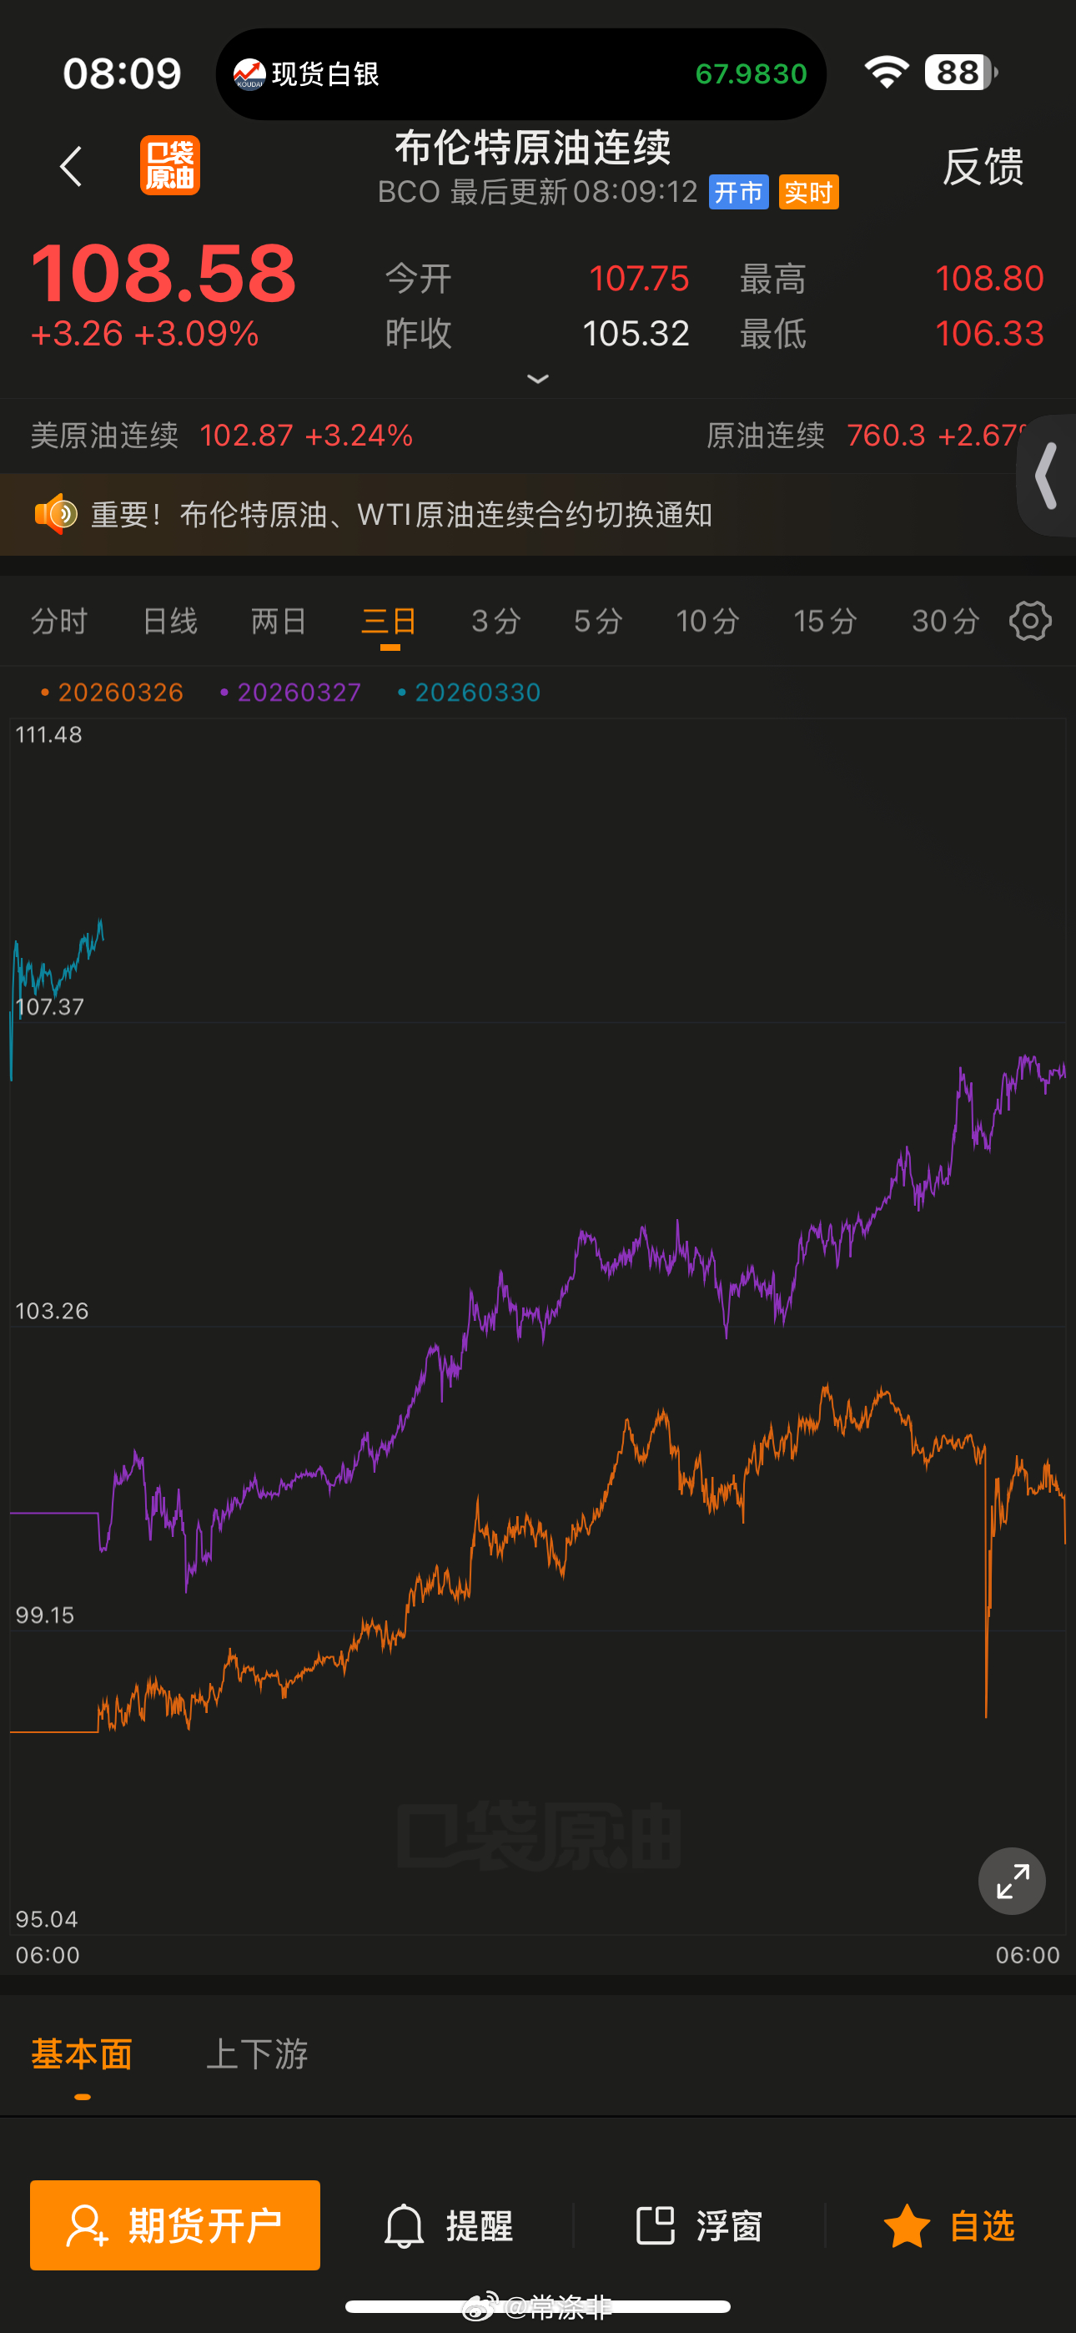
Task: Tap the 111.48 price axis label
Action: click(49, 734)
